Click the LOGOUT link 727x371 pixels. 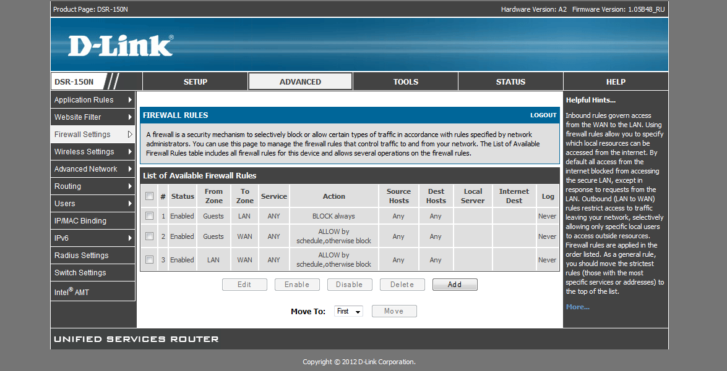tap(543, 115)
